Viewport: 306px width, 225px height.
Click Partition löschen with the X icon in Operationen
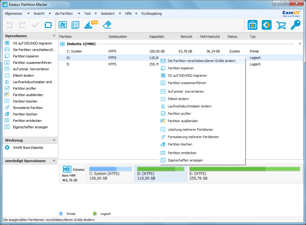[x=25, y=101]
